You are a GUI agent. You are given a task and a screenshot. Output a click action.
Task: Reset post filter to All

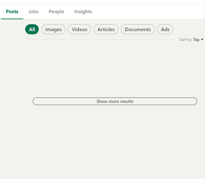(x=32, y=29)
